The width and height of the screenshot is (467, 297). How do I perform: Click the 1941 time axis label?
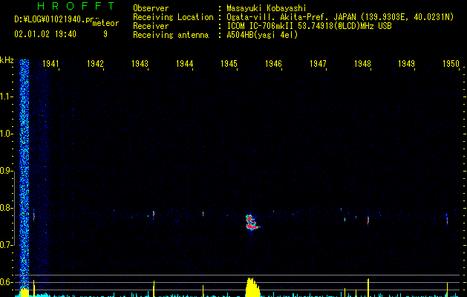50,64
